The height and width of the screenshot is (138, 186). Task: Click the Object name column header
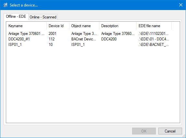point(84,26)
